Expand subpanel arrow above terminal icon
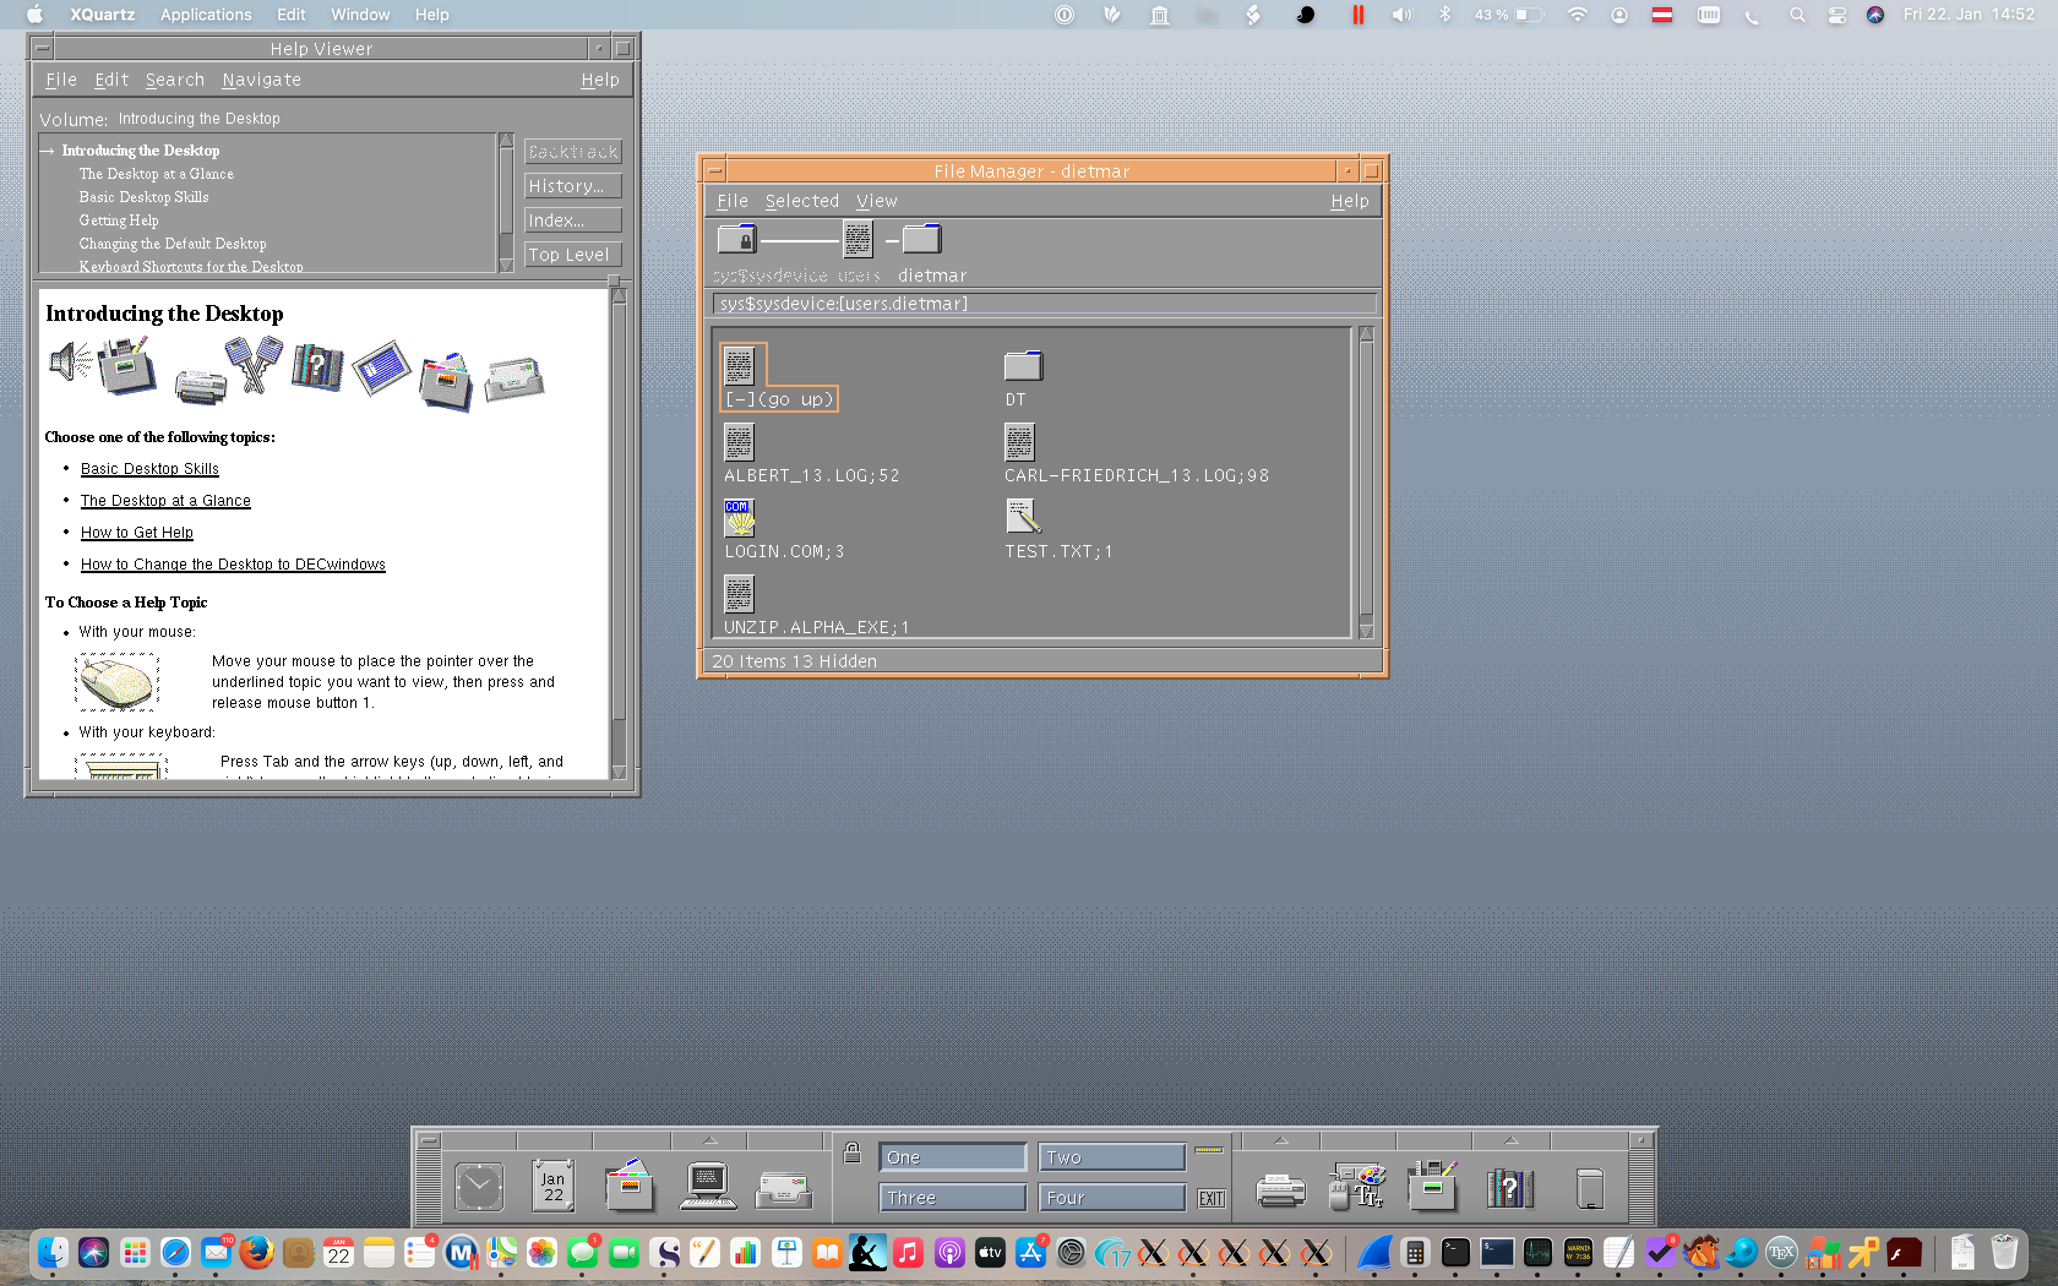The width and height of the screenshot is (2058, 1286). click(x=710, y=1140)
